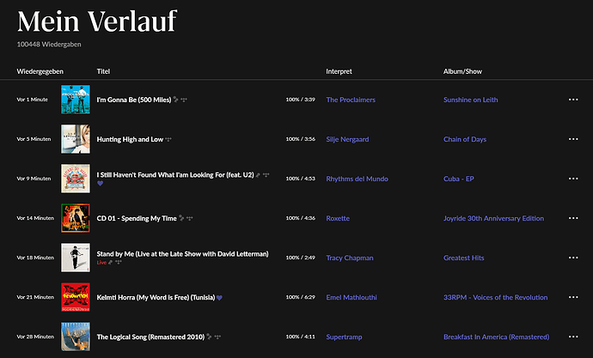Open artist Tracy Chapman
This screenshot has height=358, width=593.
(x=350, y=258)
